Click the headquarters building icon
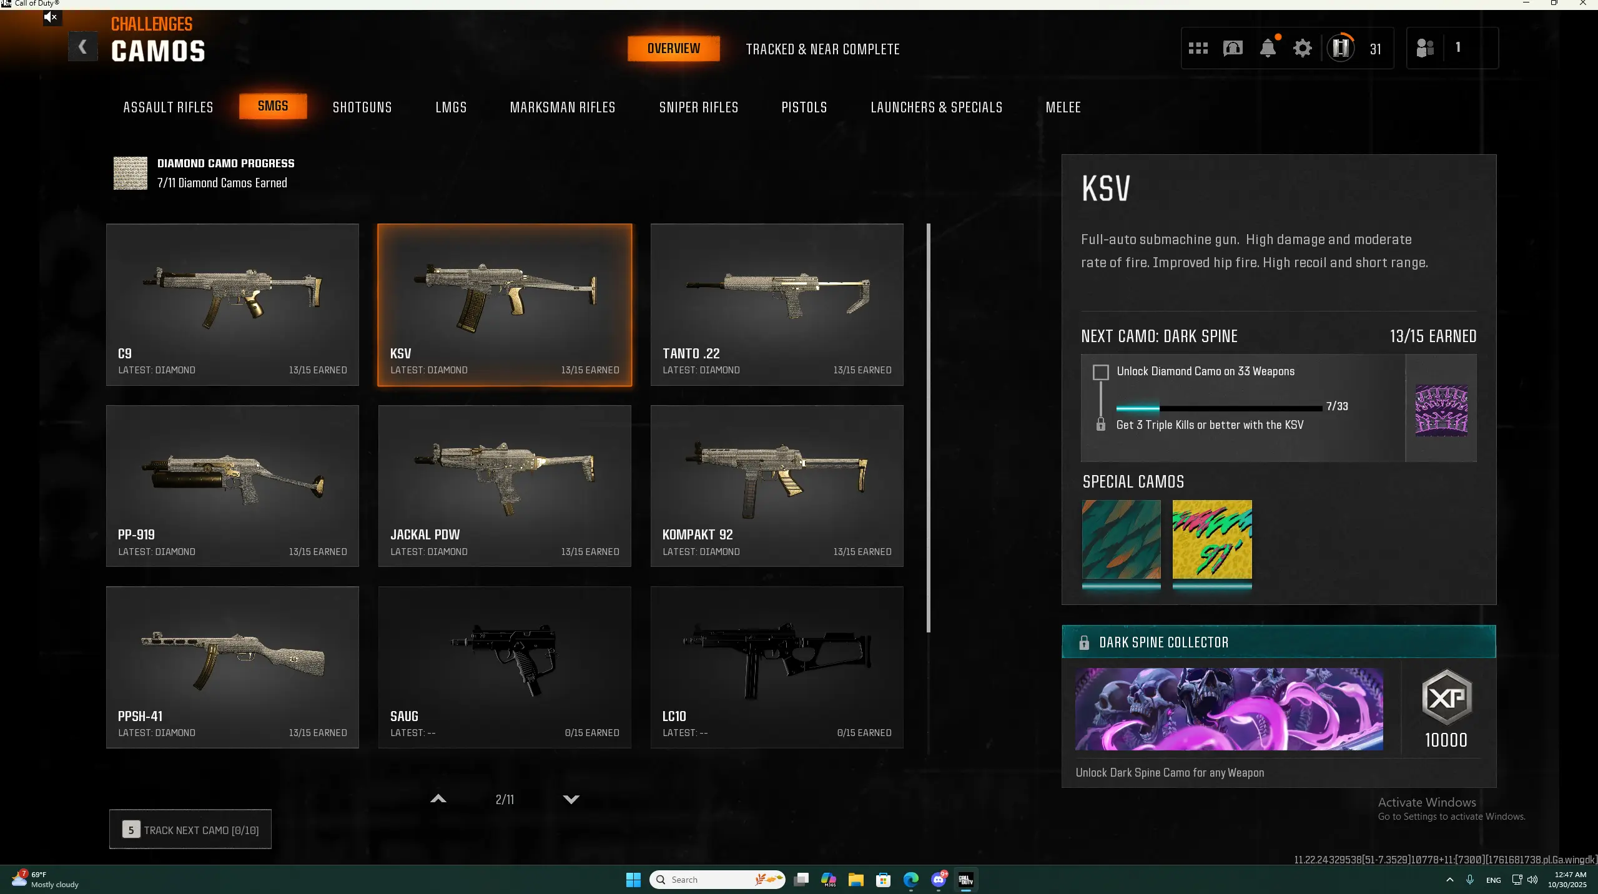Screen dimensions: 1598x894 point(1233,48)
